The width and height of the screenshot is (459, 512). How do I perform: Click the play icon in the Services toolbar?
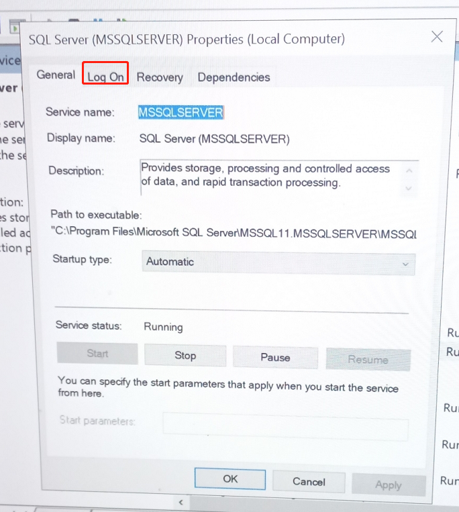pyautogui.click(x=15, y=28)
